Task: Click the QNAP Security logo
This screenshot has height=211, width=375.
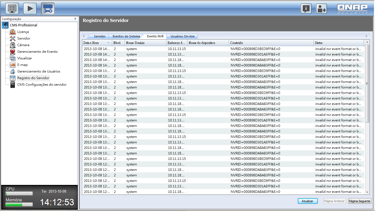Action: (352, 9)
